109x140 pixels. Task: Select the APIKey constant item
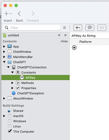click(36, 78)
